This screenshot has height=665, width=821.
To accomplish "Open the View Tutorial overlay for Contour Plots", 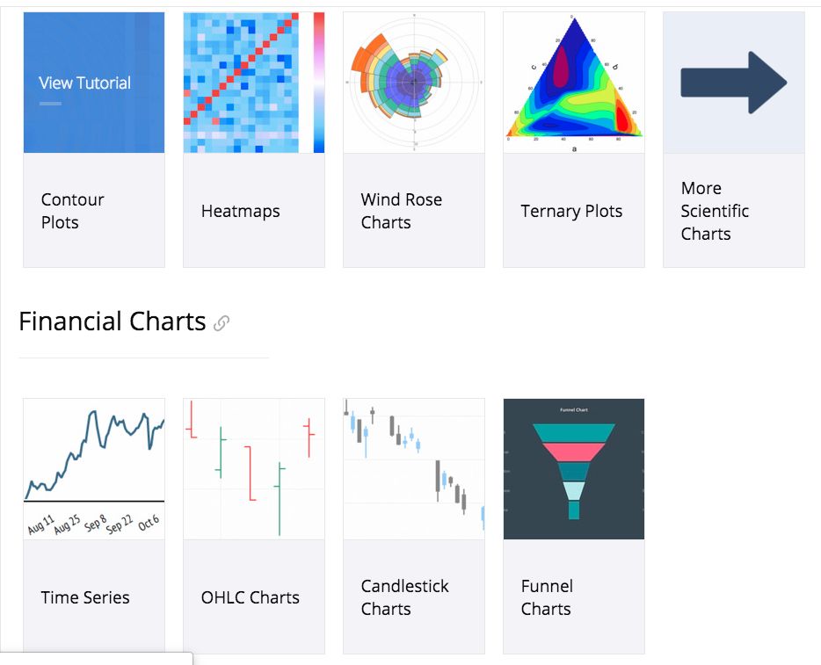I will [94, 83].
